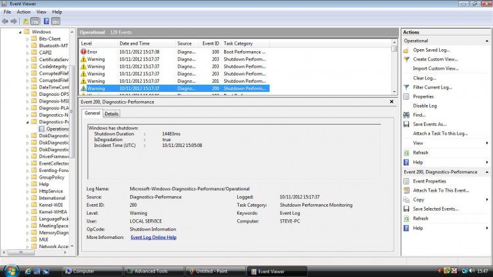Click the Attach Task To This Event icon
The width and height of the screenshot is (493, 277).
pos(406,190)
